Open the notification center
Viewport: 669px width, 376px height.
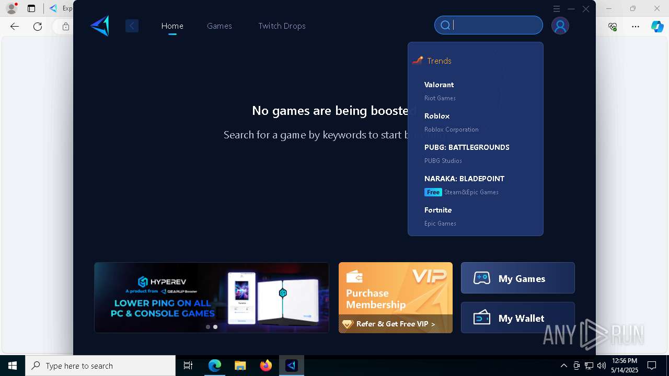[652, 366]
